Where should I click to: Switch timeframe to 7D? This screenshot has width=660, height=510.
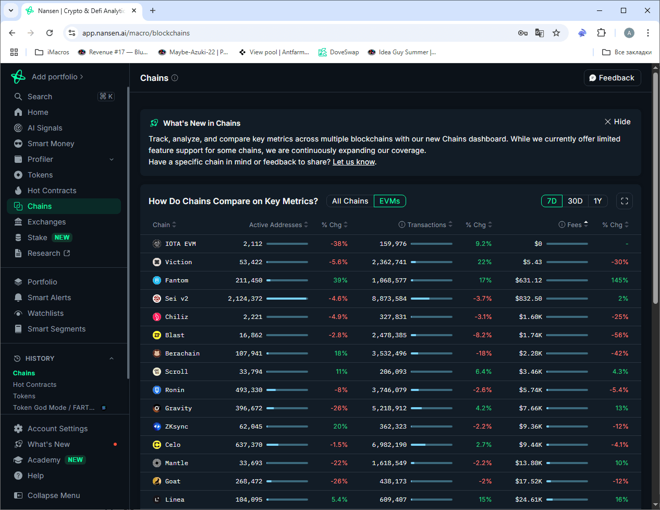pos(552,201)
